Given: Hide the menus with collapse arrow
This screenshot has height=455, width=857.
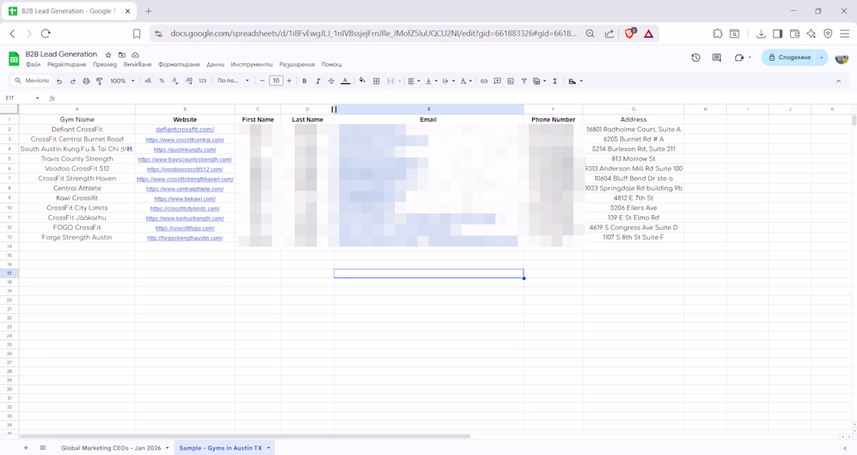Looking at the screenshot, I should click(838, 81).
